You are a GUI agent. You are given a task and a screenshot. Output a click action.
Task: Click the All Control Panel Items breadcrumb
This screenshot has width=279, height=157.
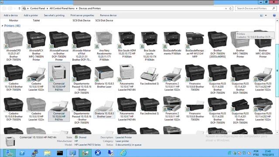click(x=62, y=8)
